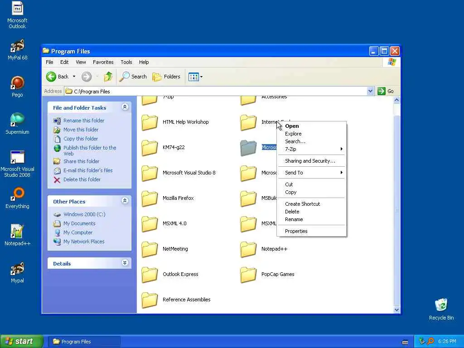Select the PopCap Games folder icon

tap(248, 275)
